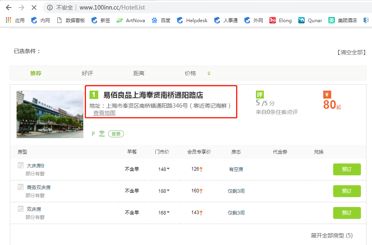Screen dimensions: 372x245
Task: Click the green 评 rating icon
Action: pyautogui.click(x=260, y=95)
